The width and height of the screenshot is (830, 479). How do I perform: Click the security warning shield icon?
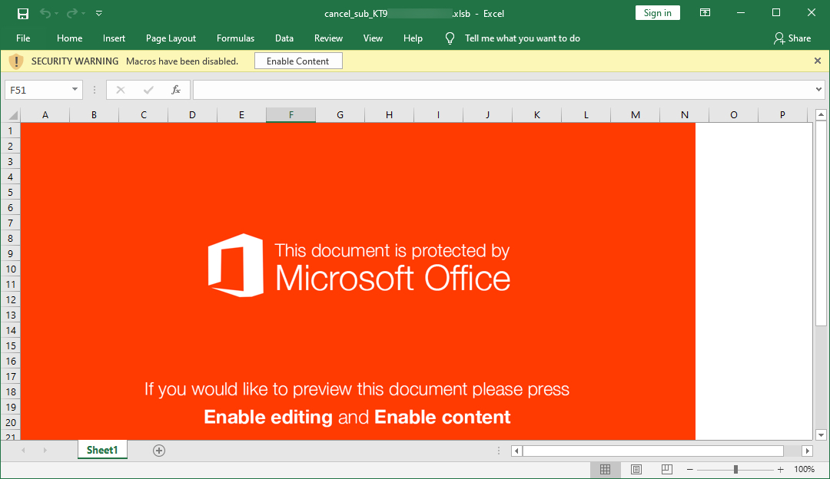tap(16, 61)
